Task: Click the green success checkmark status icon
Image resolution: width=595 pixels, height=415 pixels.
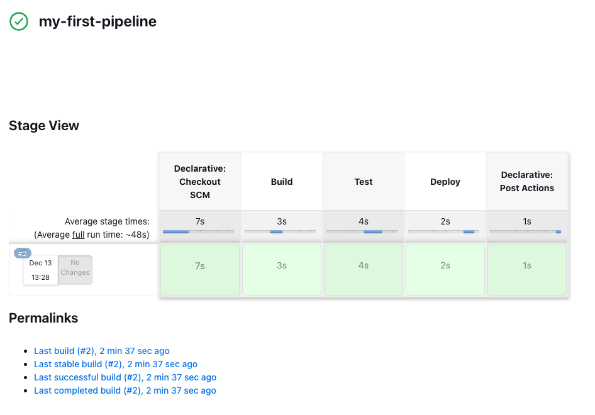Action: point(19,21)
